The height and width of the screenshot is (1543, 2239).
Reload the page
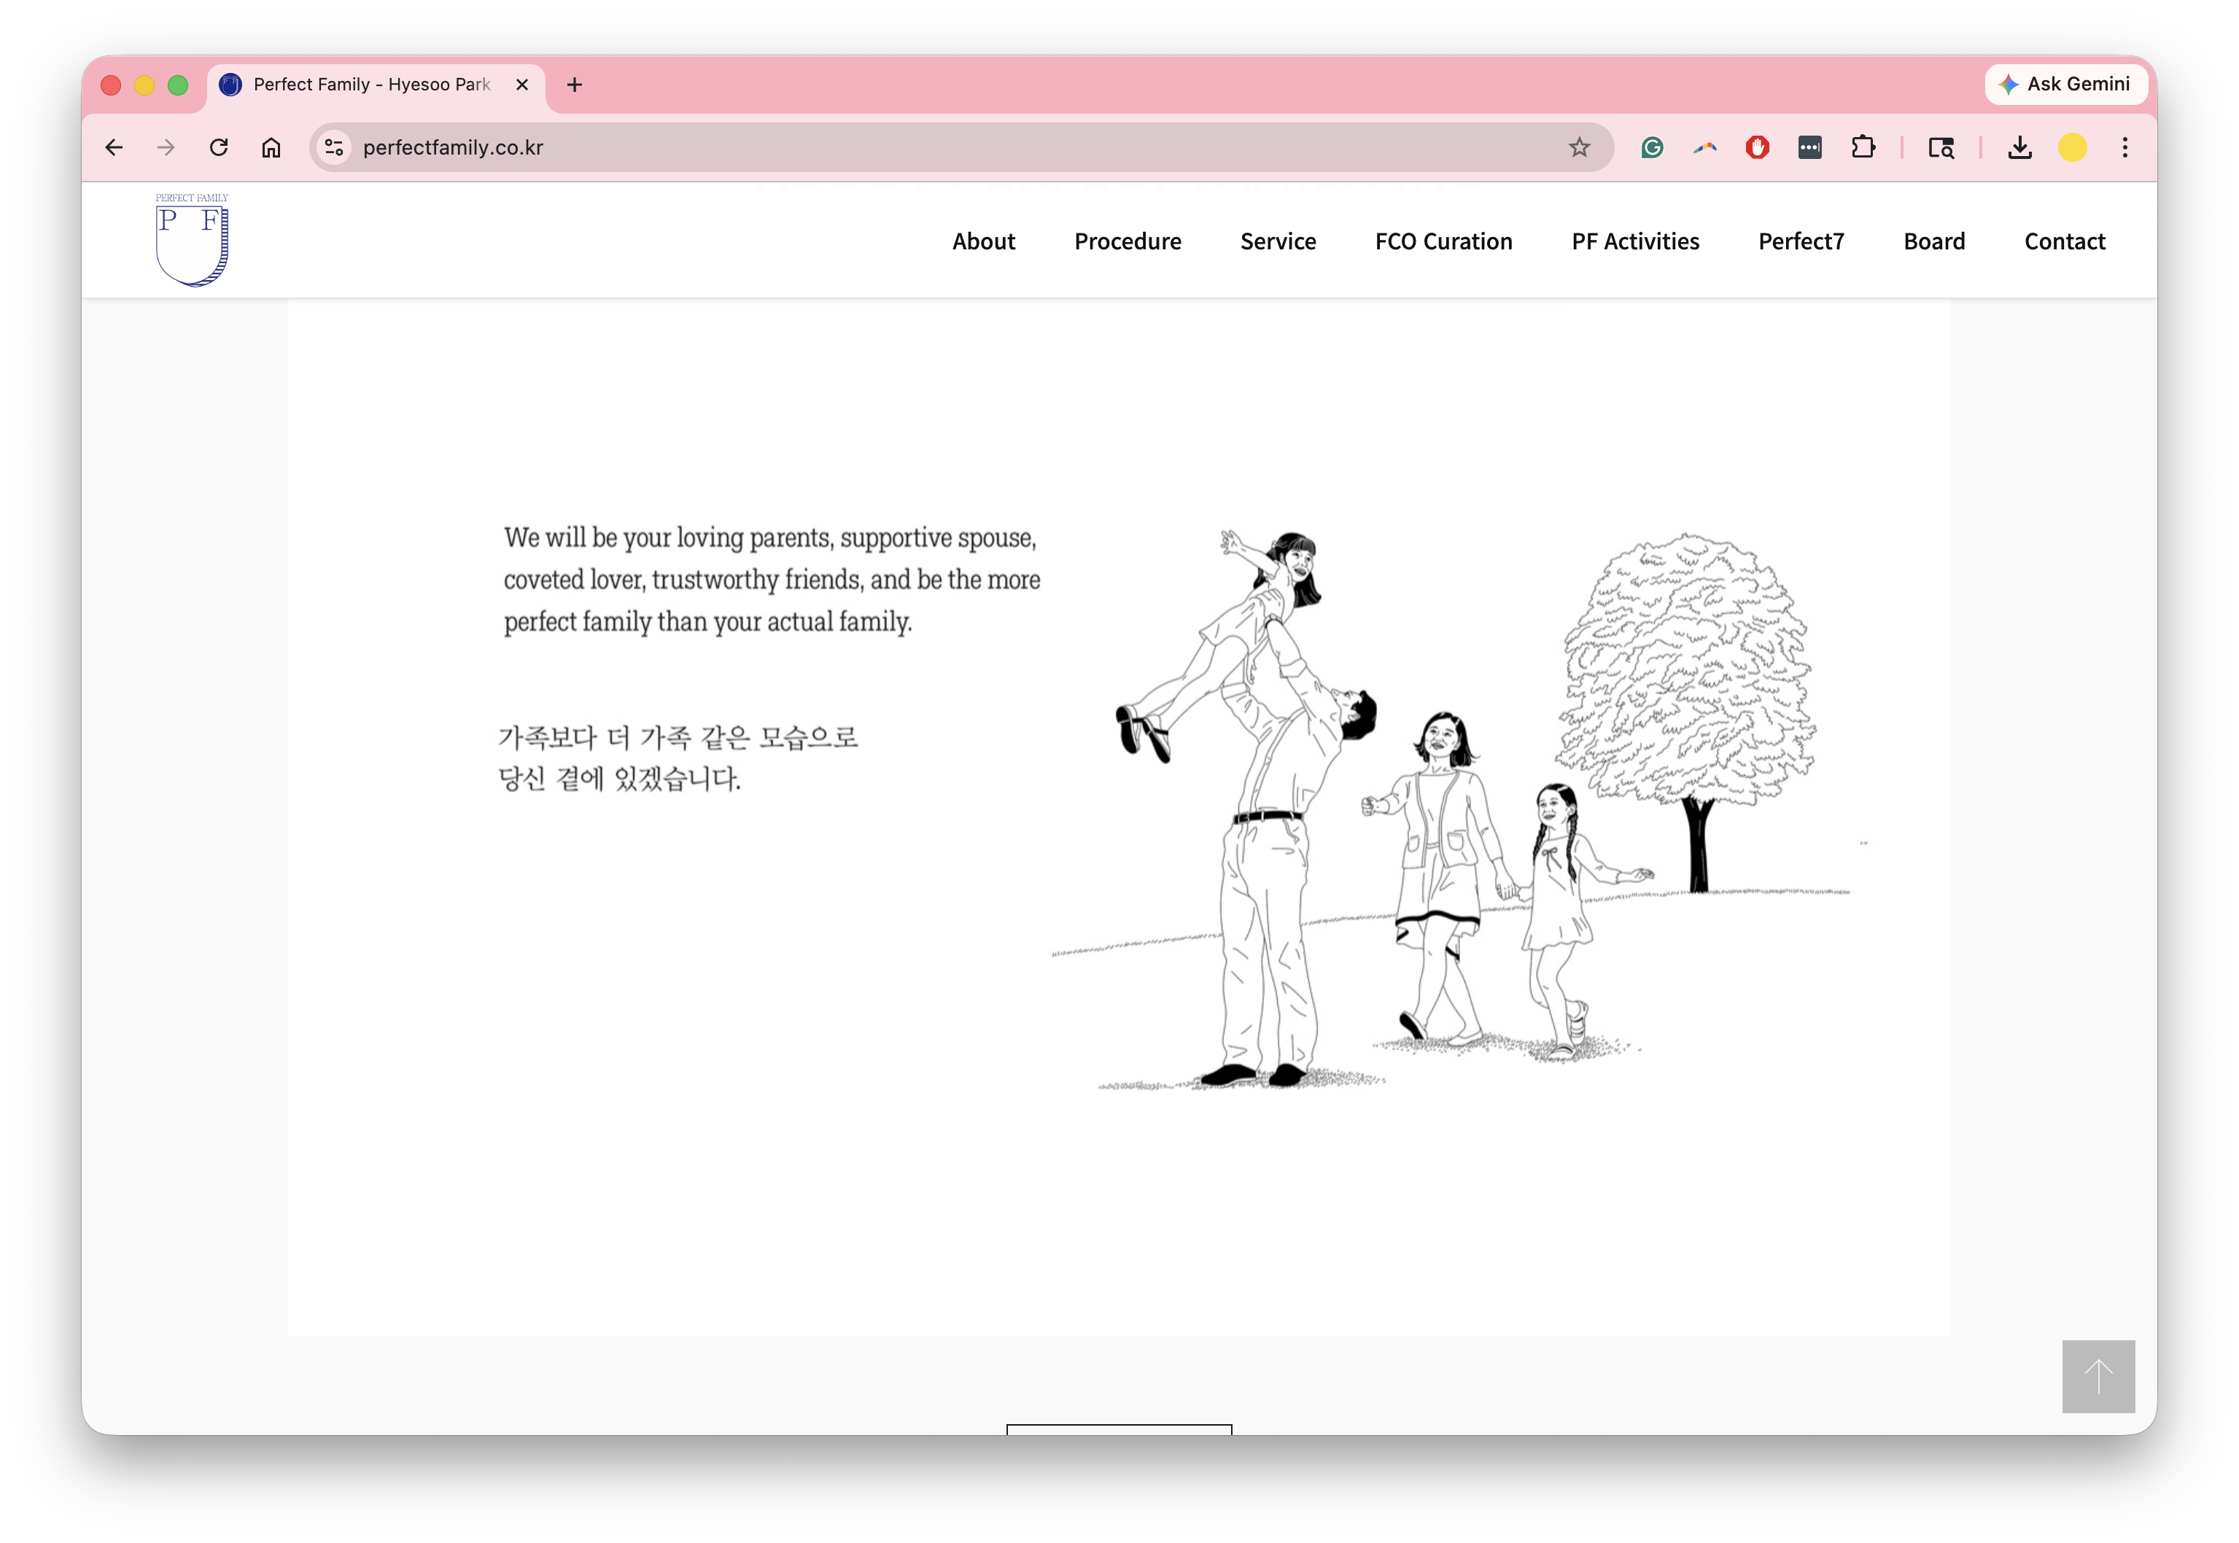coord(219,147)
